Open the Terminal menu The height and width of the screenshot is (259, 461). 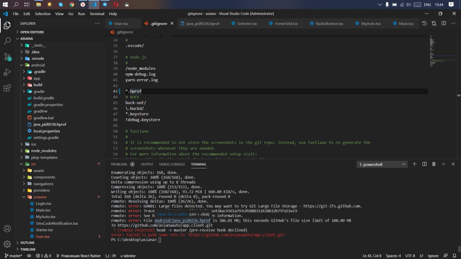click(x=97, y=14)
